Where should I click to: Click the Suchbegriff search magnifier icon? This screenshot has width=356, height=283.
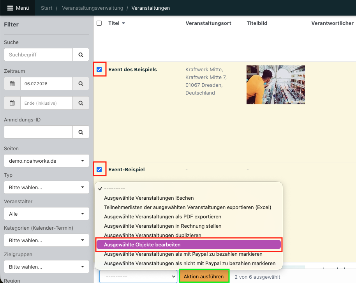[x=81, y=55]
